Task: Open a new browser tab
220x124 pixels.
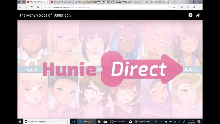Action: (171, 2)
